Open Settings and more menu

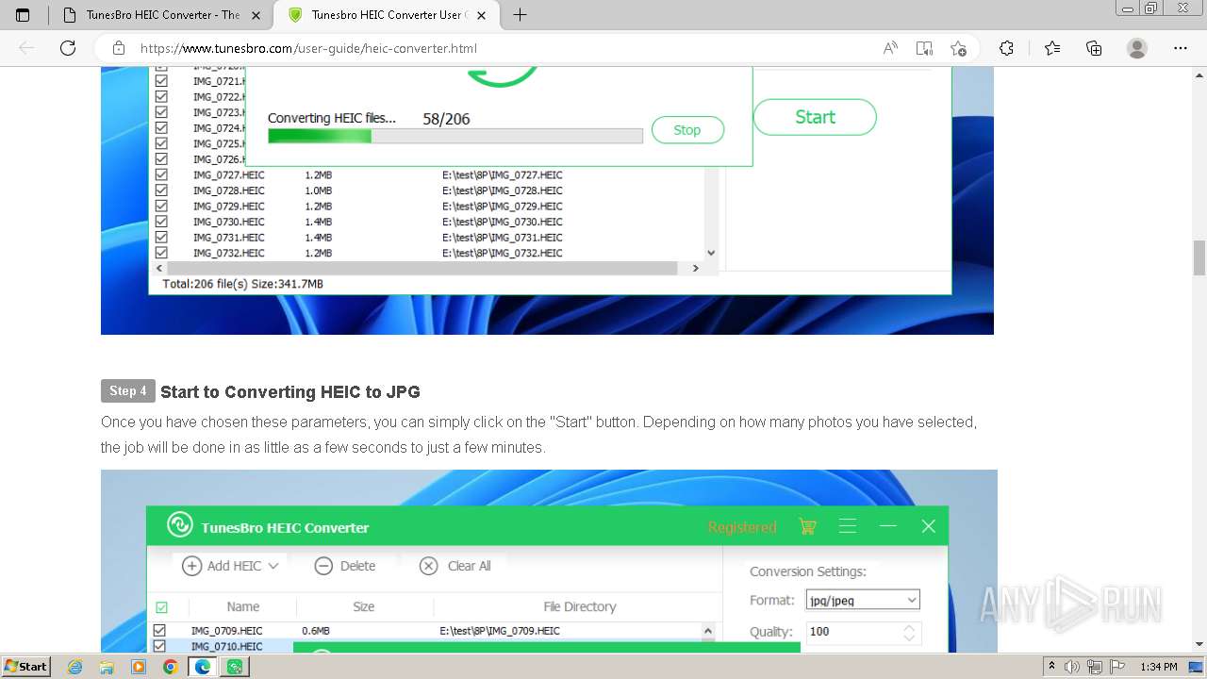click(x=1180, y=48)
